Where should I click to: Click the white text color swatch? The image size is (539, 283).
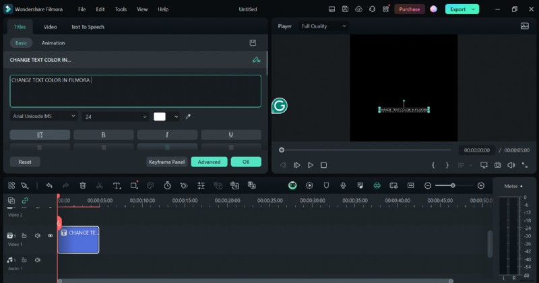point(160,117)
